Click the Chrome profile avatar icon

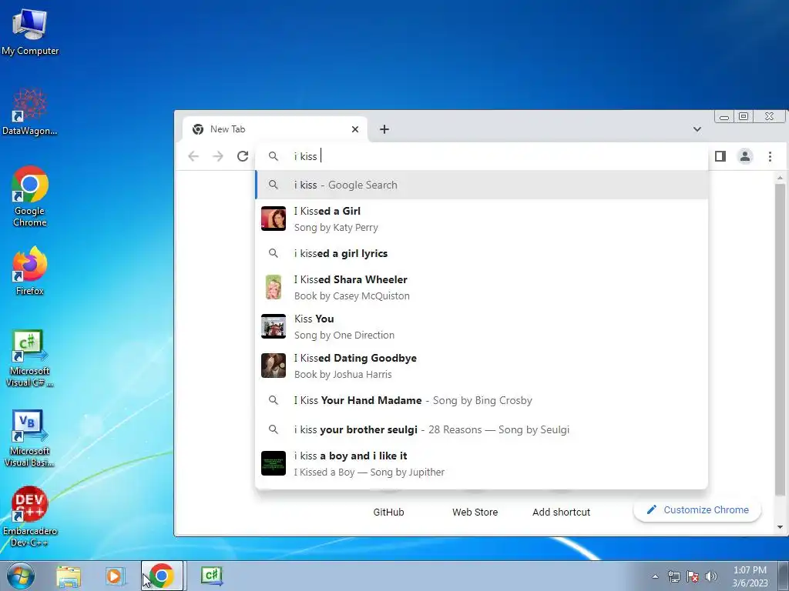745,156
